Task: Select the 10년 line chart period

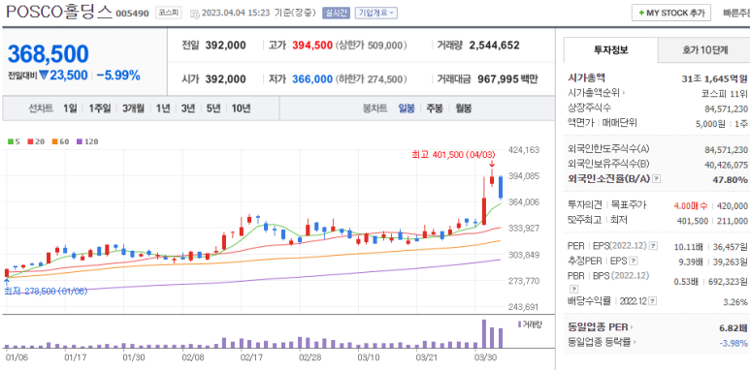Action: [241, 108]
